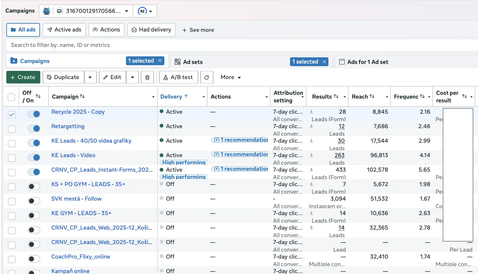Click download icon in KE Leads - Video results

point(311,155)
